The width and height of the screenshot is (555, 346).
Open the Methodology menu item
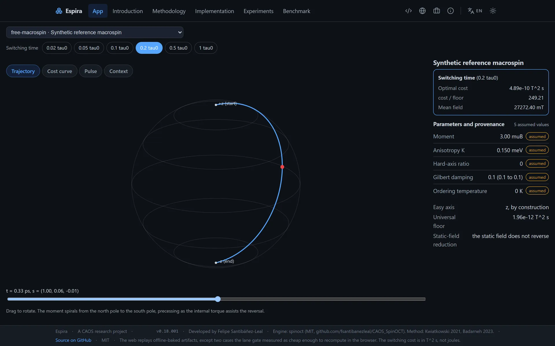(169, 11)
